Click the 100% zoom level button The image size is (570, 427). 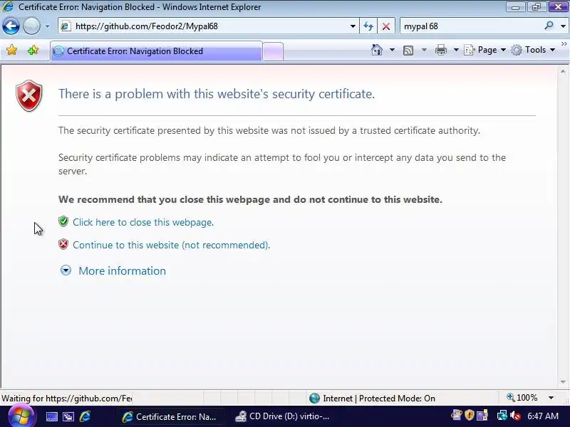(x=522, y=398)
